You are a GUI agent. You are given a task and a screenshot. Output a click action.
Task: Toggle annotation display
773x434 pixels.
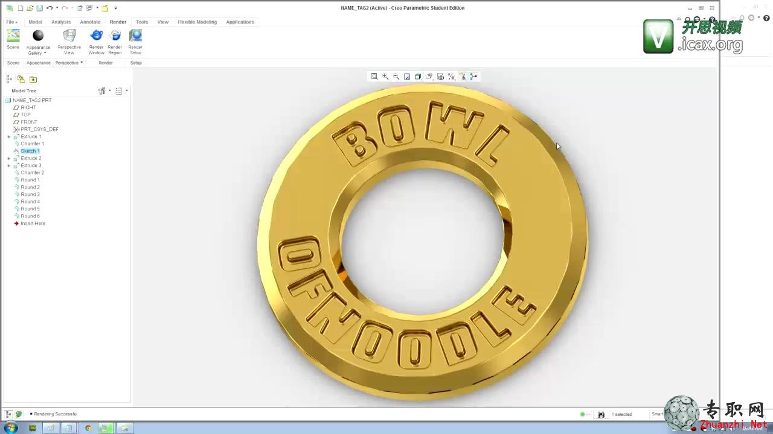point(463,77)
